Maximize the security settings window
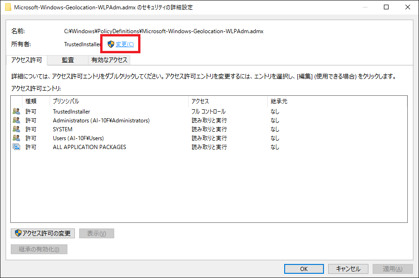 386,7
